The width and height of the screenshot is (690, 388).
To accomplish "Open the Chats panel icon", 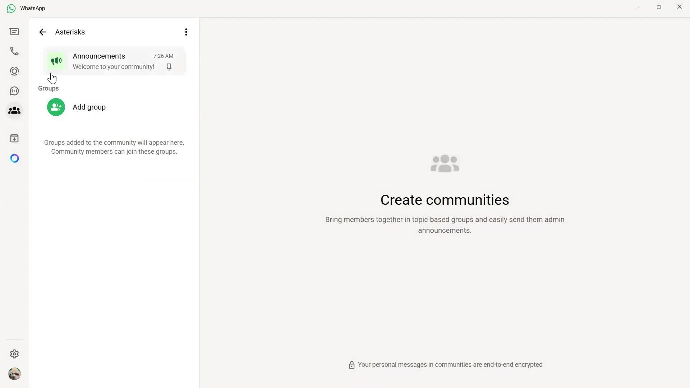I will point(14,32).
